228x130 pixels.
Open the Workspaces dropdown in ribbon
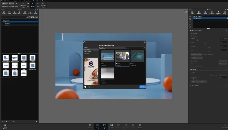click(x=5, y=3)
